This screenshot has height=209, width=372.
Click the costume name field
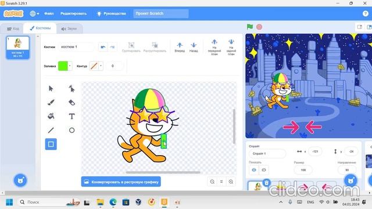76,47
